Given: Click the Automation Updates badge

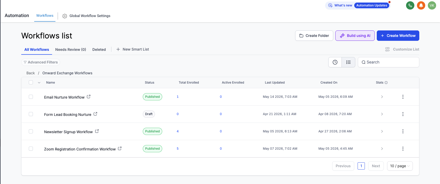Looking at the screenshot, I should 372,5.
